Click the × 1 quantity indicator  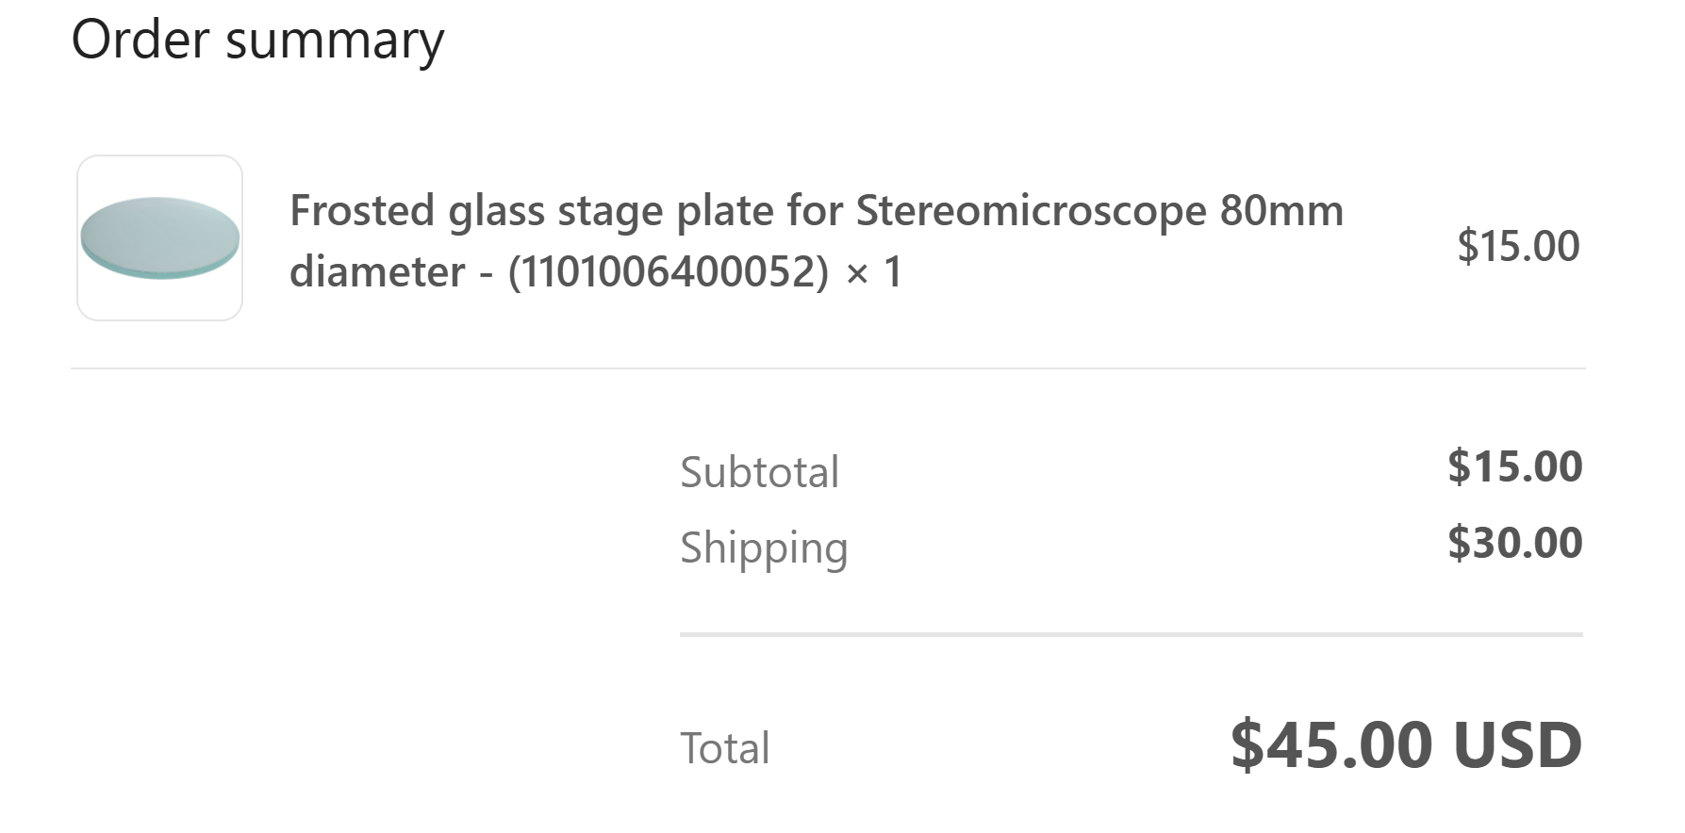tap(874, 272)
